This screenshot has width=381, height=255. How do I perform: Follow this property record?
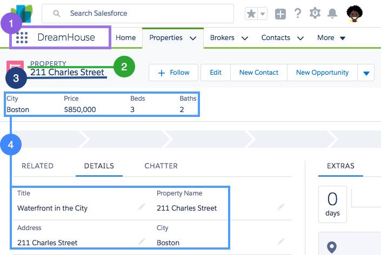point(173,73)
